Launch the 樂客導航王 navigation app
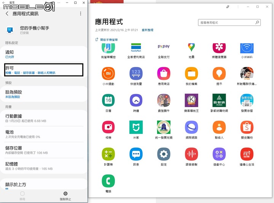The width and height of the screenshot is (274, 203). tap(191, 100)
